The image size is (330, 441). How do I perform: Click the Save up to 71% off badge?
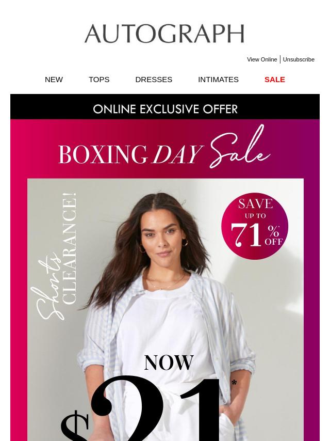coord(254,226)
